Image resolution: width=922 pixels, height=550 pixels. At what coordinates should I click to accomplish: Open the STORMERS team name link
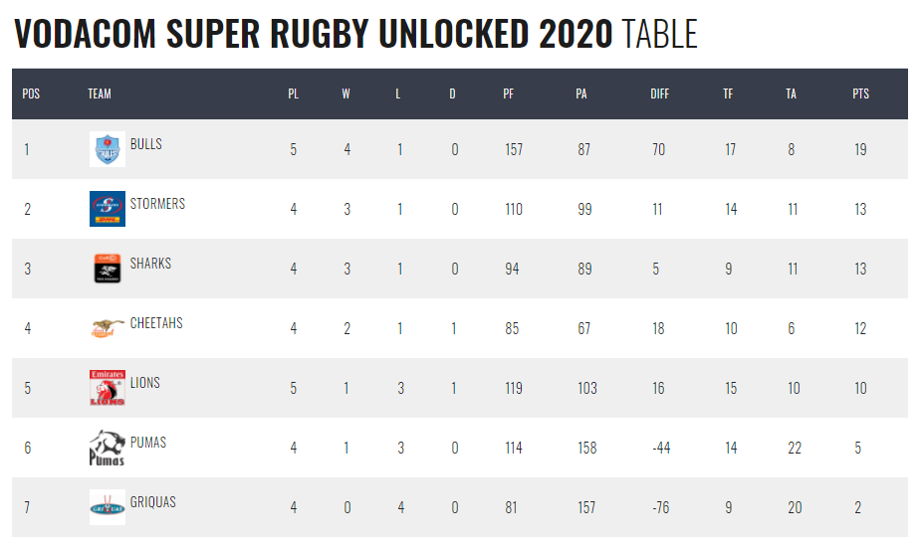pyautogui.click(x=157, y=204)
